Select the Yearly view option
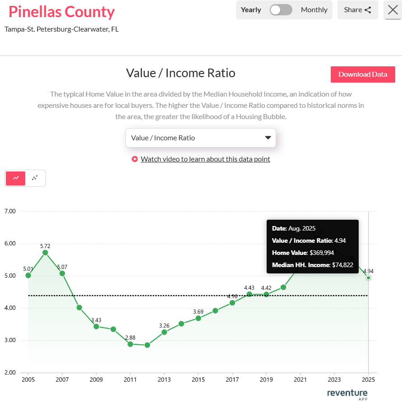The width and height of the screenshot is (402, 402). click(251, 9)
